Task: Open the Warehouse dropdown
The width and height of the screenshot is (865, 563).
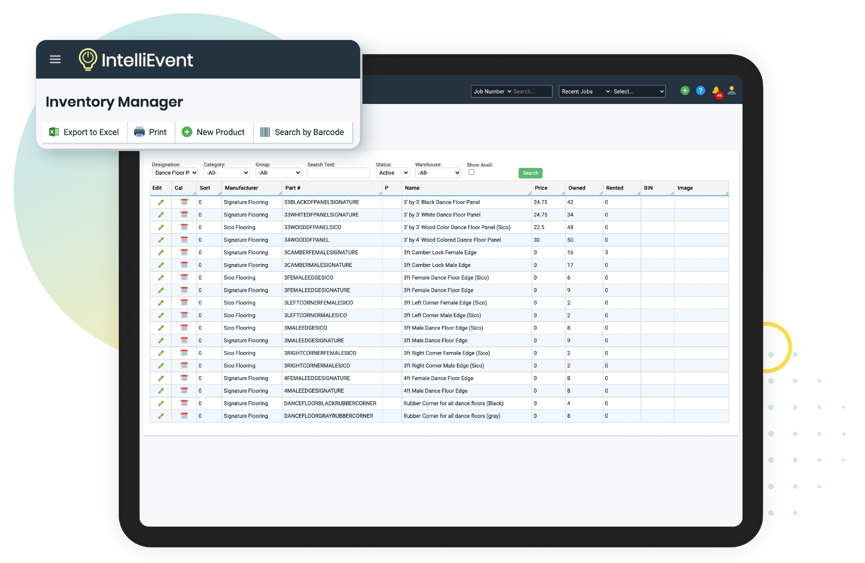Action: tap(438, 173)
